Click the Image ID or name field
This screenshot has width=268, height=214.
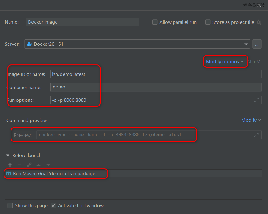click(155, 74)
